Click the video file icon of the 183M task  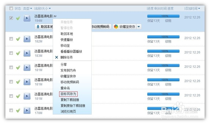[x=27, y=53]
